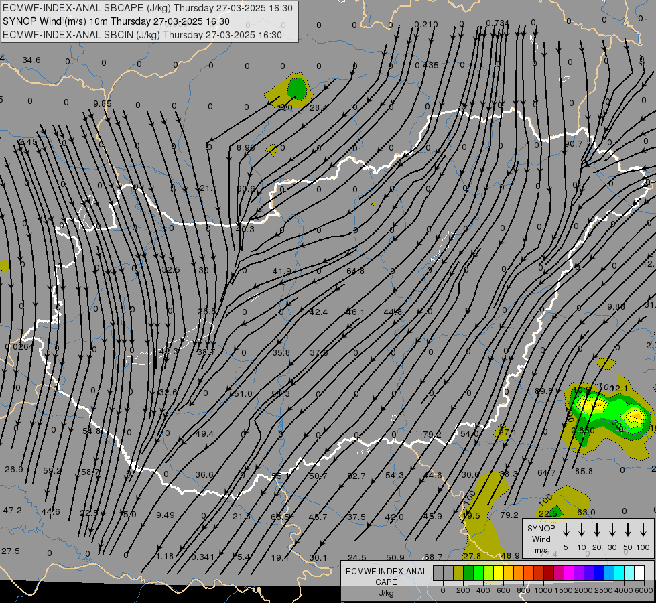Pick the blue 2500 J/kg CAPE swatch
The width and height of the screenshot is (656, 603).
599,573
